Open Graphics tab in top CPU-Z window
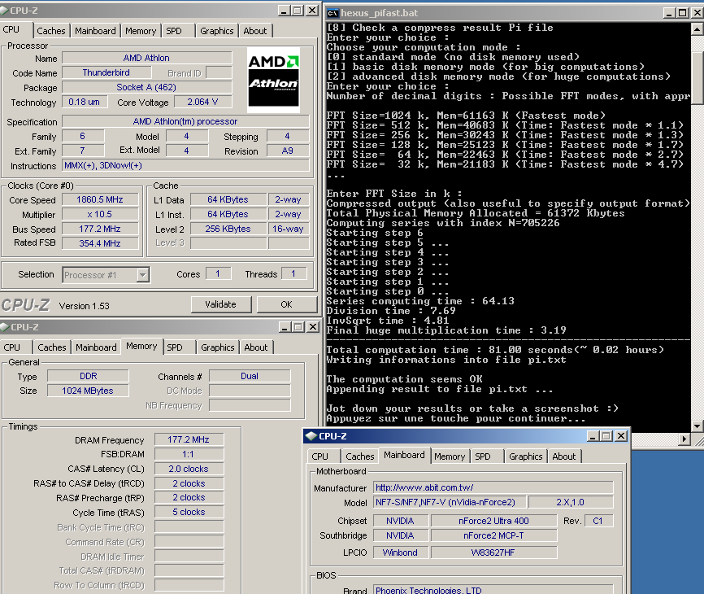The height and width of the screenshot is (594, 704). click(x=217, y=31)
